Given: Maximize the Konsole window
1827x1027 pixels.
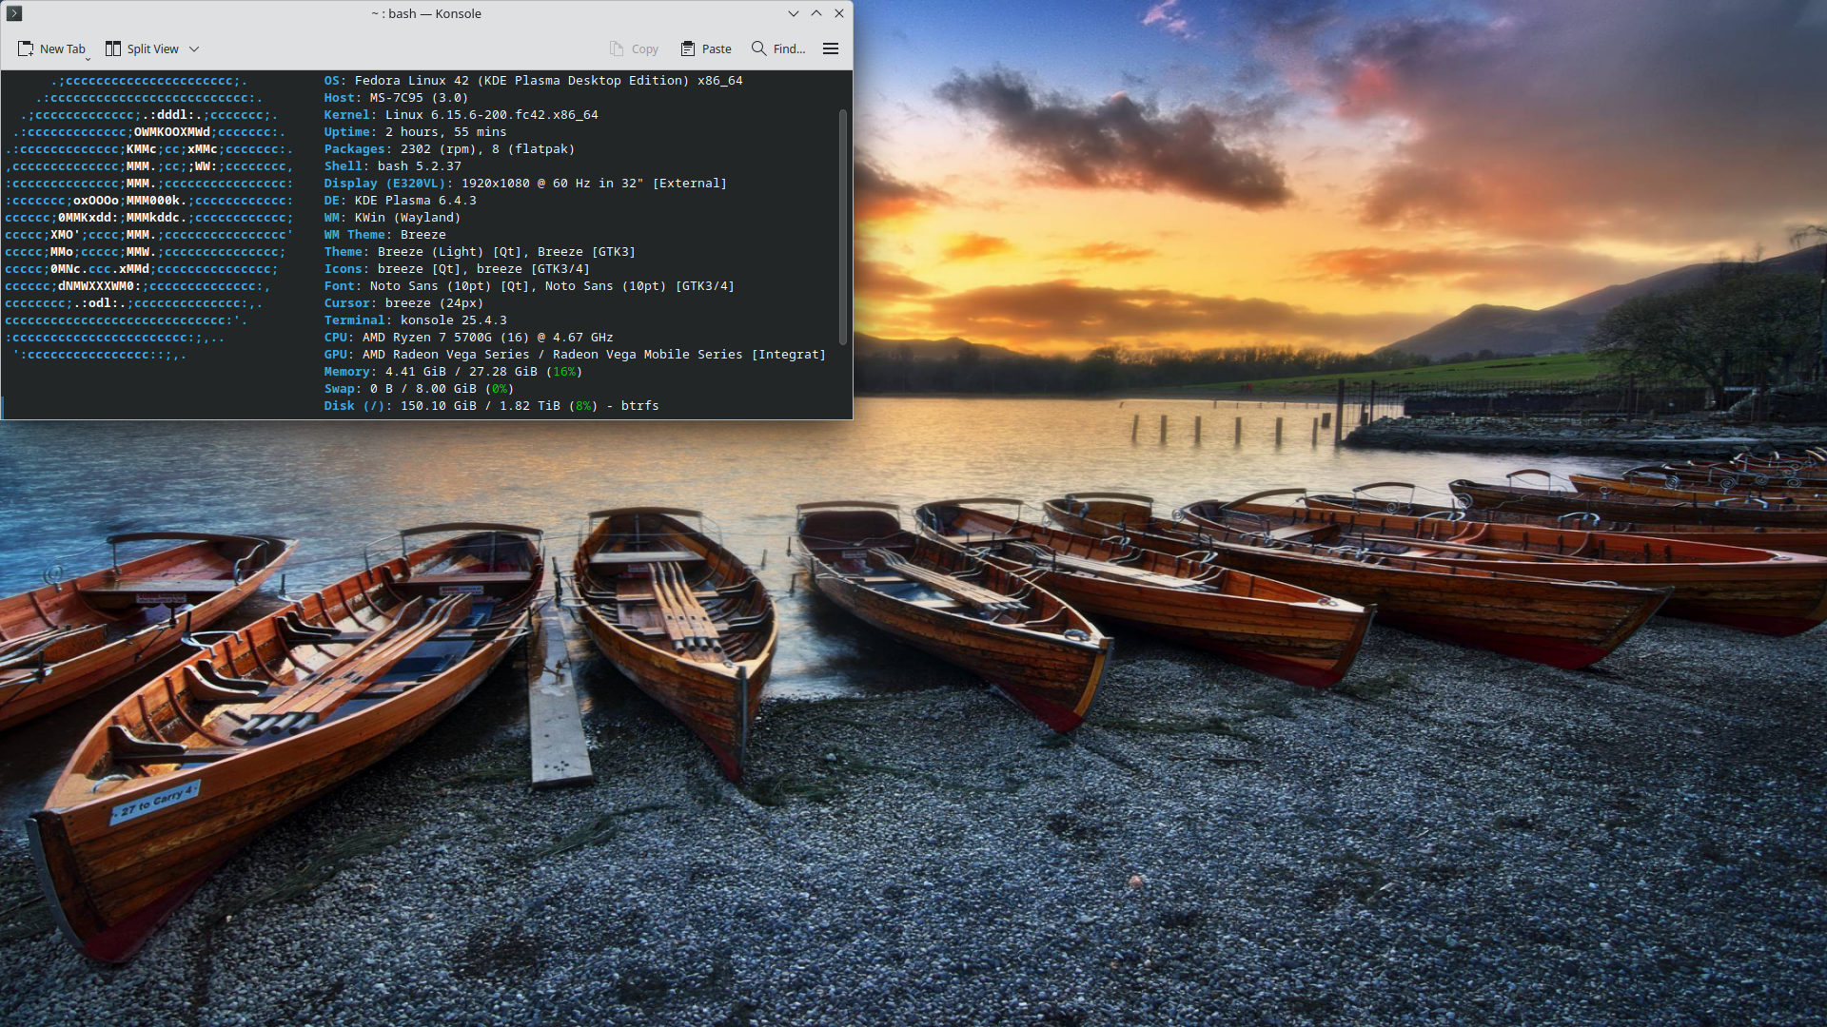Looking at the screenshot, I should tap(816, 13).
